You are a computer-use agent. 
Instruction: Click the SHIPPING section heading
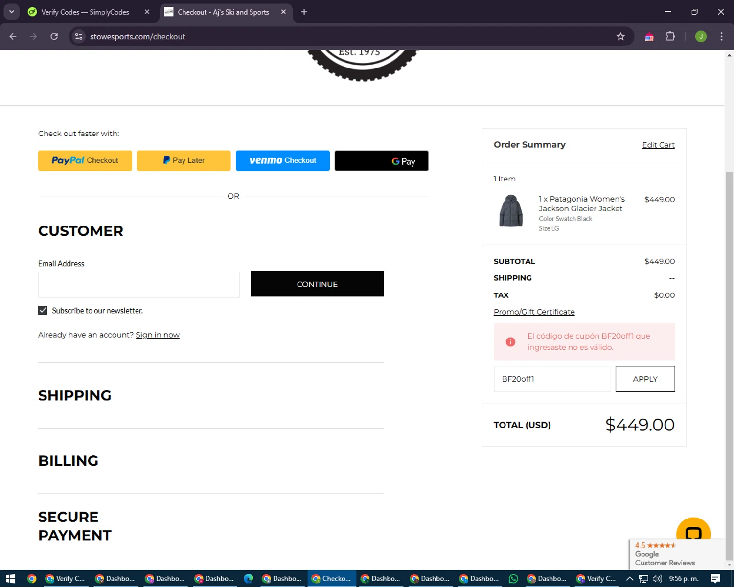tap(75, 395)
